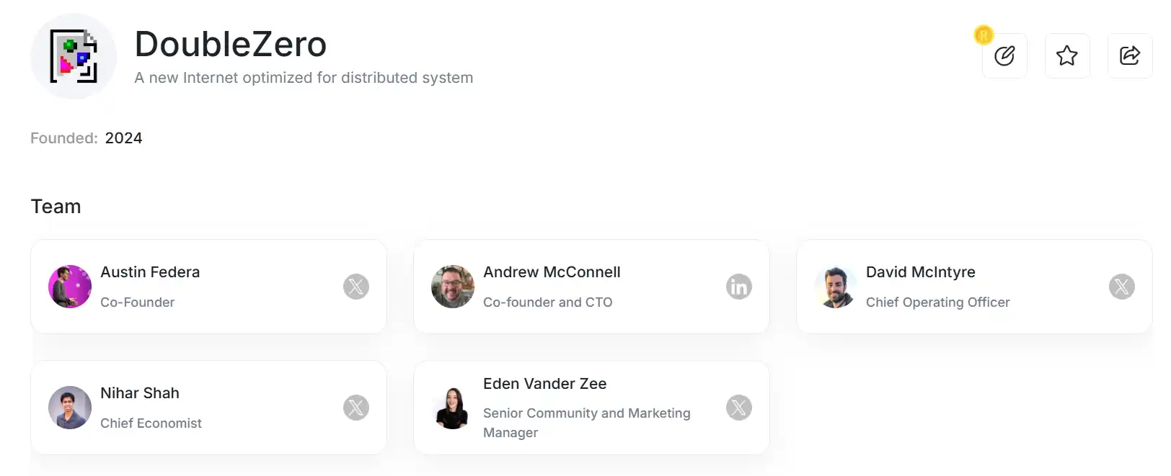Click the David McIntyre name text
The width and height of the screenshot is (1171, 476).
tap(920, 272)
